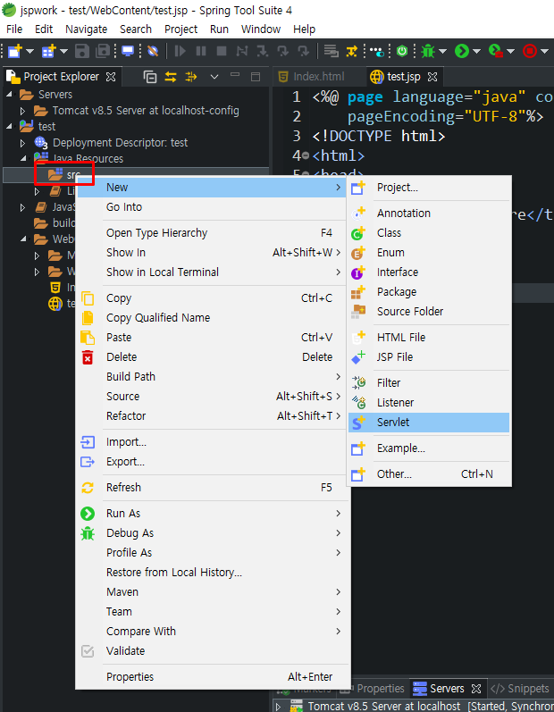Toggle Validate in the context menu
The width and height of the screenshot is (554, 712).
click(211, 650)
